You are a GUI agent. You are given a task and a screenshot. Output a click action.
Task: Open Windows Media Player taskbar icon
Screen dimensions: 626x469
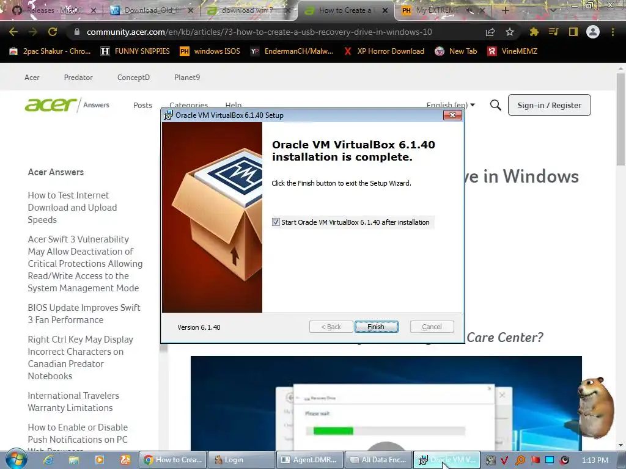(100, 460)
